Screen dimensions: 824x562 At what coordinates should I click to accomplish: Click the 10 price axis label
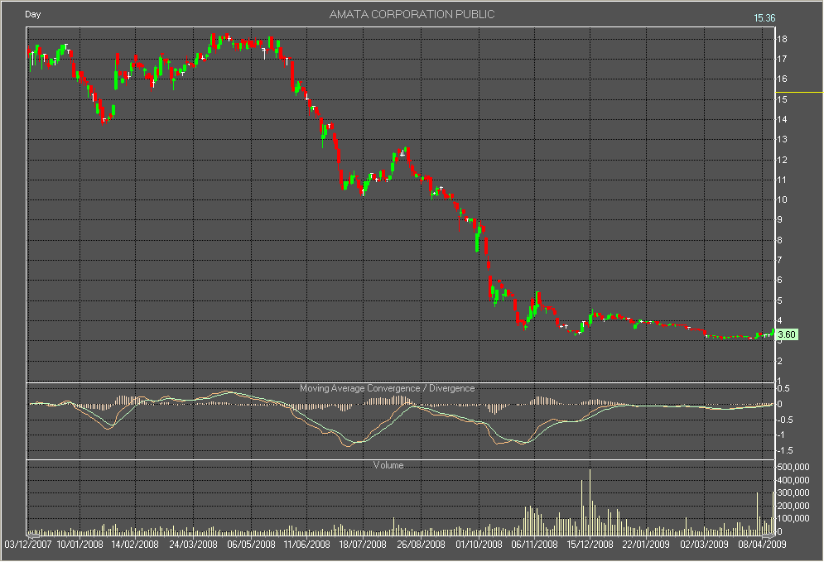782,199
